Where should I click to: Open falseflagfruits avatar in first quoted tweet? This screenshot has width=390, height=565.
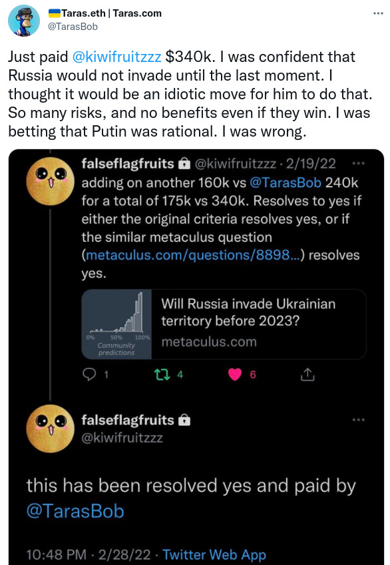pyautogui.click(x=51, y=181)
